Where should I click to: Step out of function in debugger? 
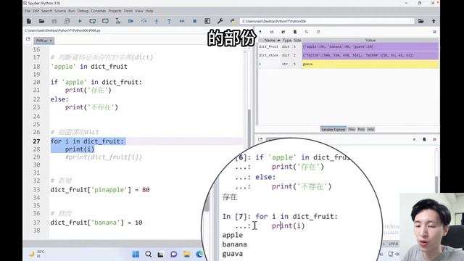coord(169,21)
